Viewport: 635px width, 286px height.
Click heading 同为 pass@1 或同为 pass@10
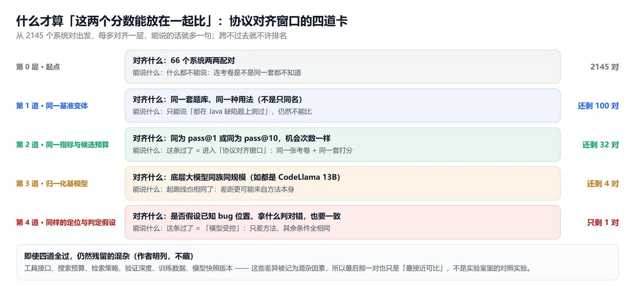[231, 138]
